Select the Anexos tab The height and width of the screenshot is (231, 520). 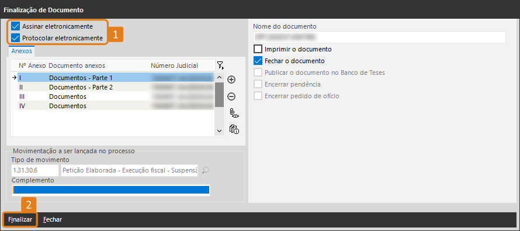click(x=22, y=51)
